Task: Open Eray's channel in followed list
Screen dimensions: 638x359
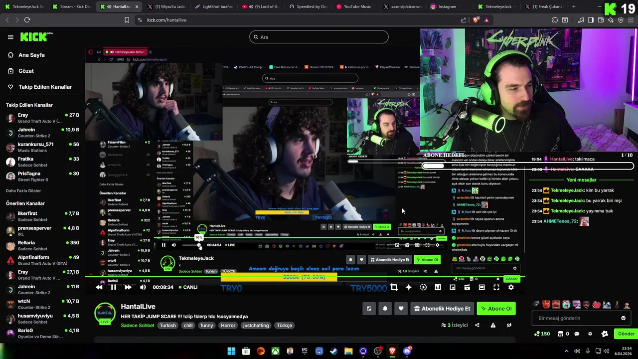Action: (42, 118)
